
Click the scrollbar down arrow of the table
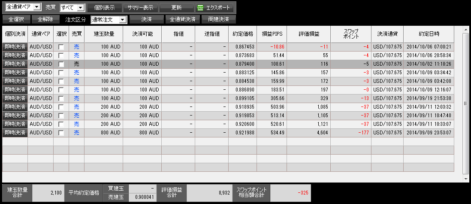tap(465, 178)
